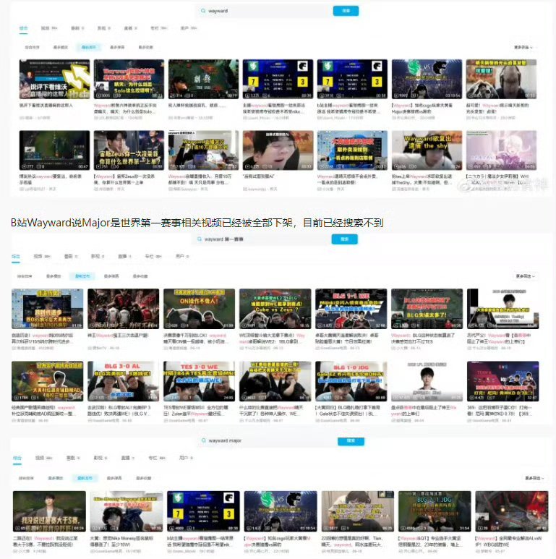Open the 用户 tab in the 'wayward' results
Image resolution: width=556 pixels, height=559 pixels.
pos(189,28)
